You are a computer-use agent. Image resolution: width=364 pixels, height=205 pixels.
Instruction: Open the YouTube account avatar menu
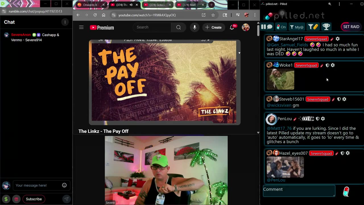[x=245, y=27]
